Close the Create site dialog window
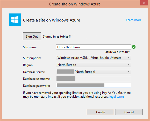The width and height of the screenshot is (150, 121). coord(144,3)
